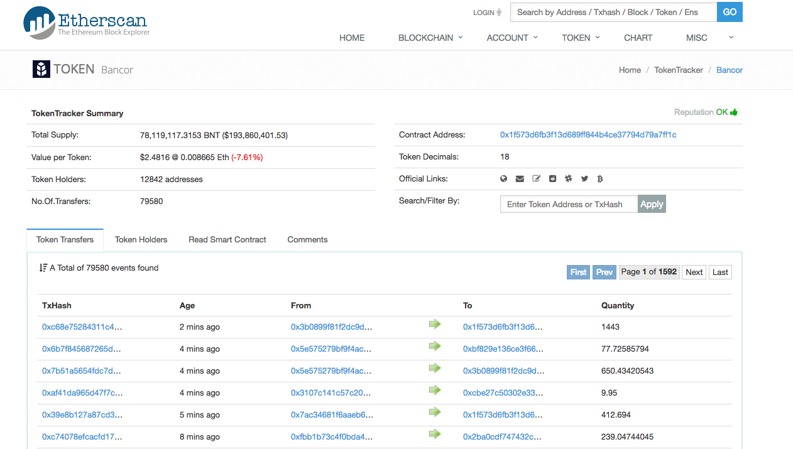Image resolution: width=793 pixels, height=449 pixels.
Task: Expand the BLOCKCHAIN menu
Action: pyautogui.click(x=430, y=38)
